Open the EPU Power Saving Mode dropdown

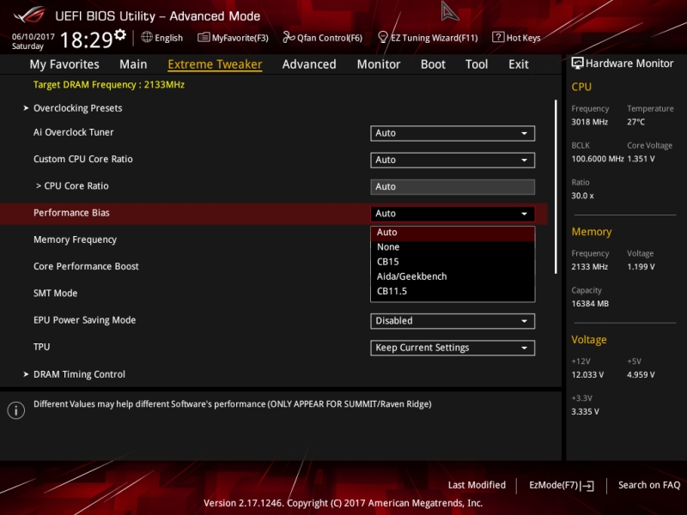(x=453, y=321)
